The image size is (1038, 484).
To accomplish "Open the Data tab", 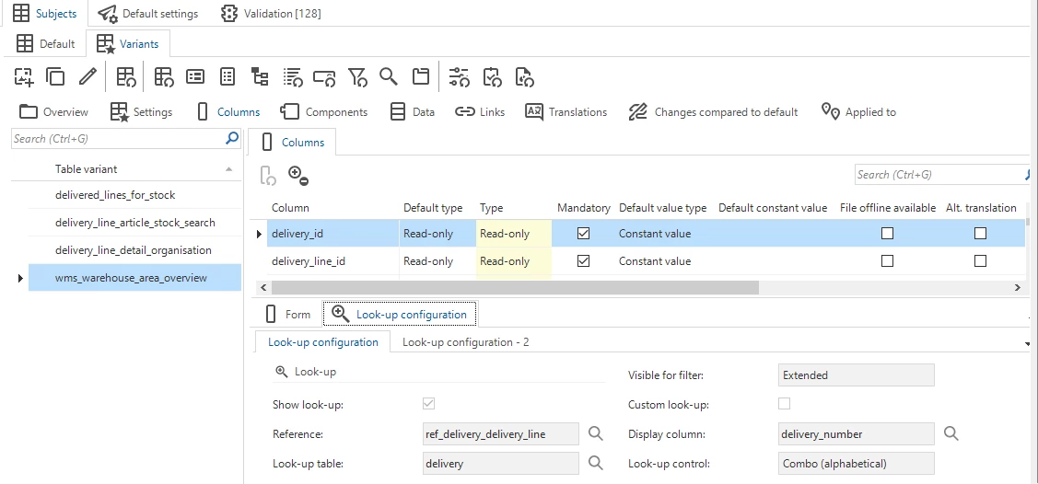I will coord(412,111).
